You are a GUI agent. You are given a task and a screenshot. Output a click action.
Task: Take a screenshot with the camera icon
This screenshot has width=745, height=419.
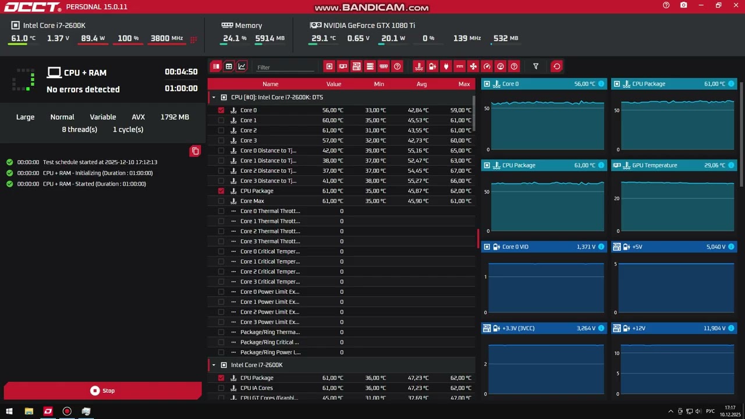[684, 5]
